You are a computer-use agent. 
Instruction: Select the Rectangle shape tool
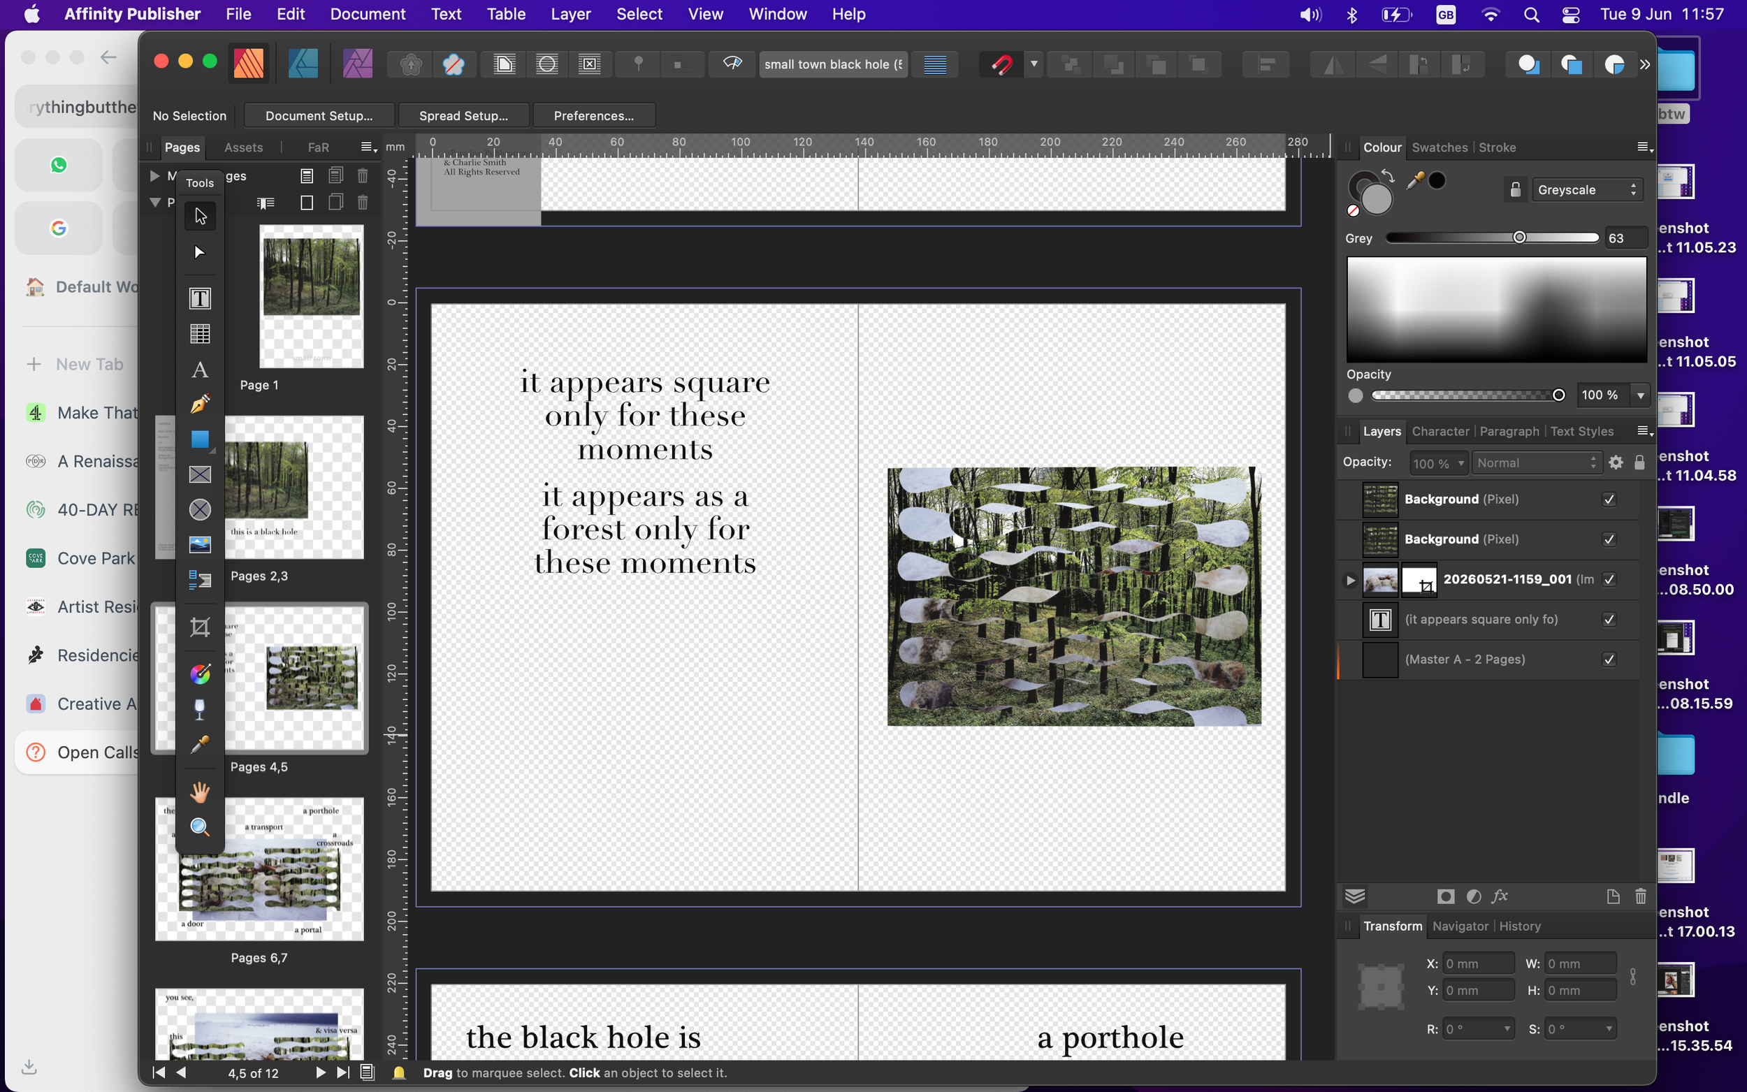click(x=200, y=439)
